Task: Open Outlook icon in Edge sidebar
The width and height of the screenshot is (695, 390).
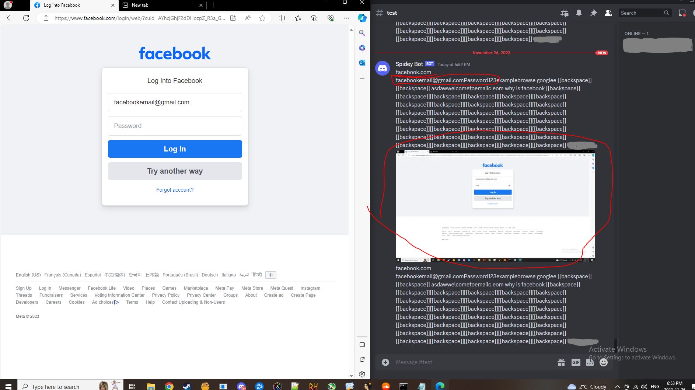Action: click(x=362, y=63)
